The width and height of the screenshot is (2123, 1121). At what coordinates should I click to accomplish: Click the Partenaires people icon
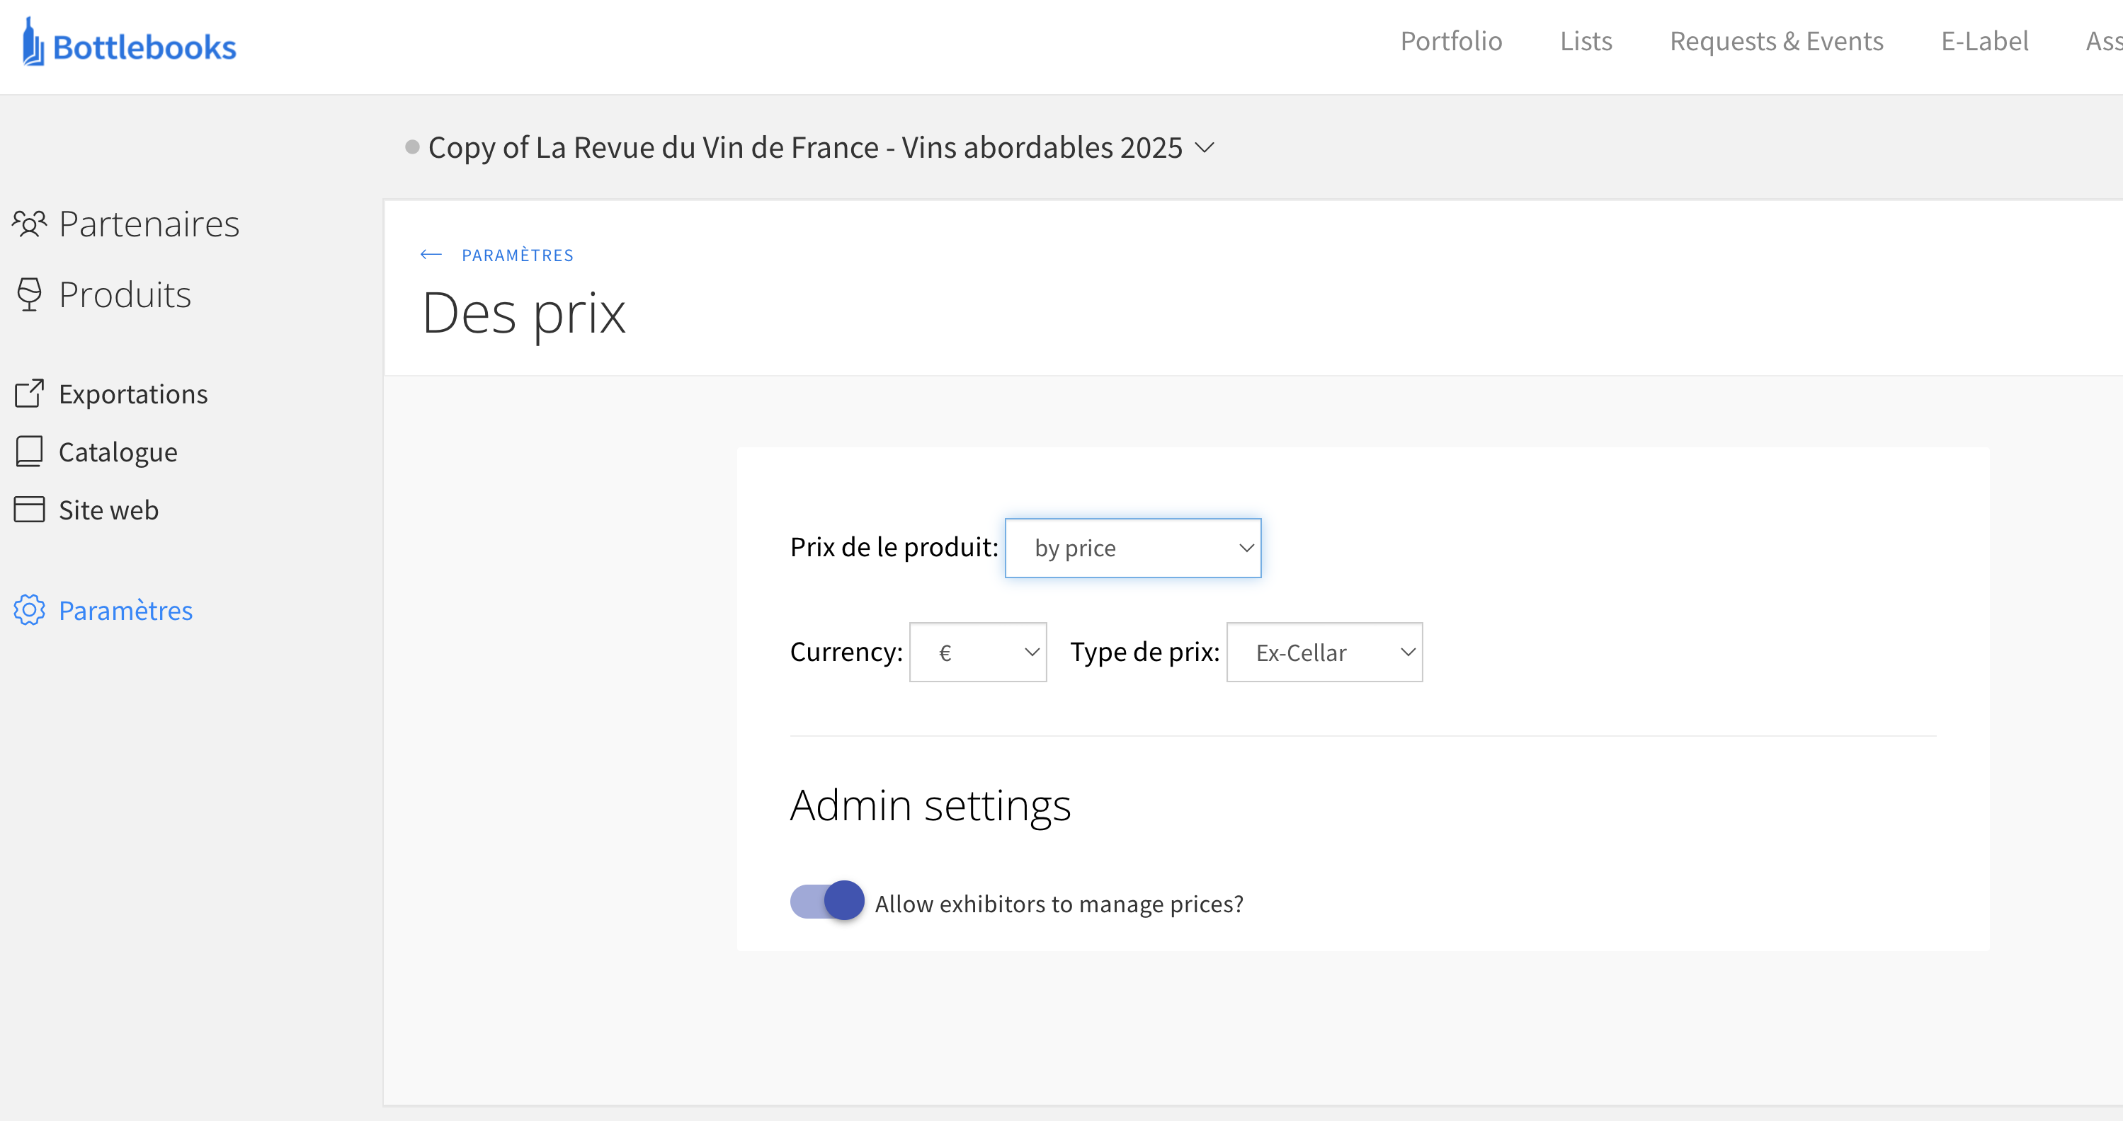click(30, 224)
